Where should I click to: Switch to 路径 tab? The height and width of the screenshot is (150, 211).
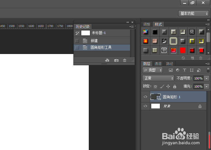click(x=169, y=64)
